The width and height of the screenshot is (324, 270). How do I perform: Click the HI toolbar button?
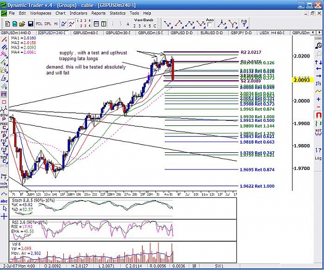56,24
